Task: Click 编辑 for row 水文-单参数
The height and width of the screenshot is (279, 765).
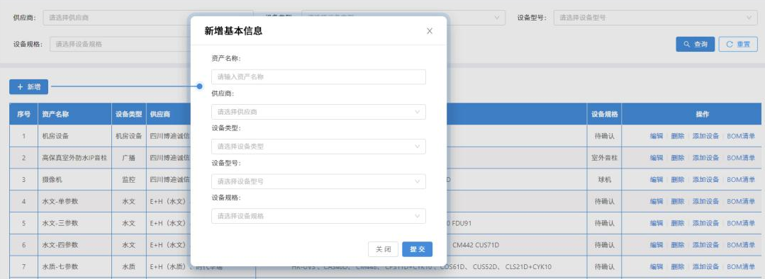Action: [657, 202]
